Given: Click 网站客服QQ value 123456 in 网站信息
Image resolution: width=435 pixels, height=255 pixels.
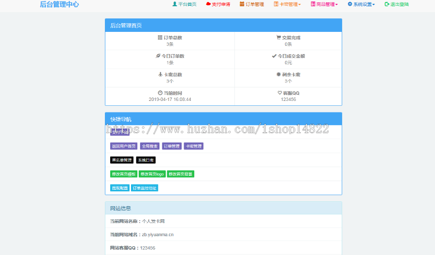Looking at the screenshot, I should [147, 248].
